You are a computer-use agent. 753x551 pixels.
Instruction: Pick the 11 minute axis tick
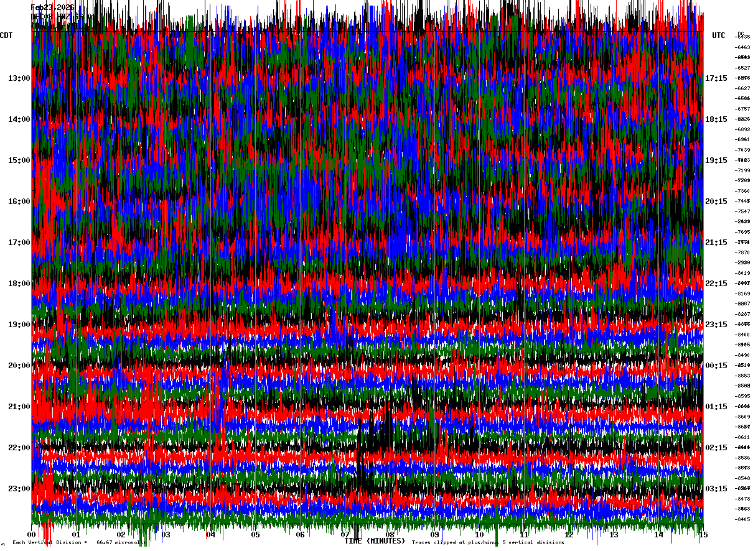(x=525, y=535)
